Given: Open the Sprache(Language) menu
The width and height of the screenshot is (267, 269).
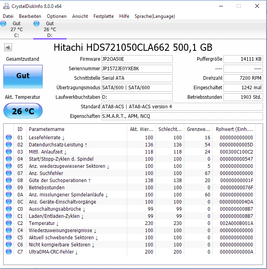Looking at the screenshot, I should pos(154,16).
